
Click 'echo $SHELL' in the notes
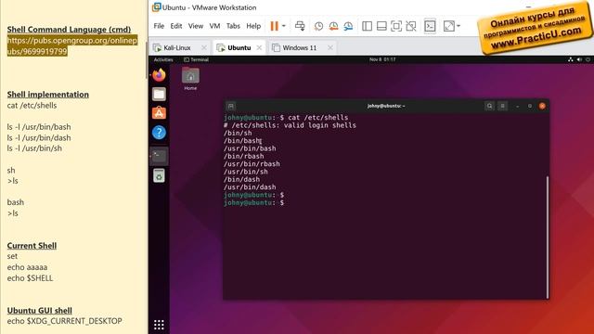[x=30, y=278]
